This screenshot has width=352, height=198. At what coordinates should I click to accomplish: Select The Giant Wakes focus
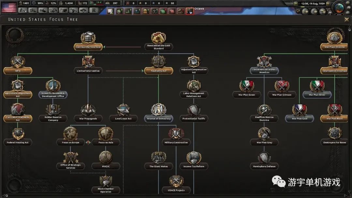pos(158,160)
